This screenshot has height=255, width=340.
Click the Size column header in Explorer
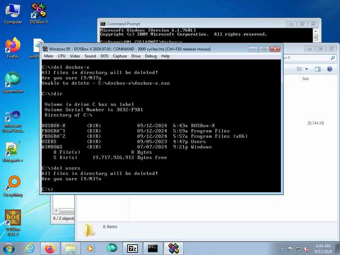pyautogui.click(x=305, y=79)
